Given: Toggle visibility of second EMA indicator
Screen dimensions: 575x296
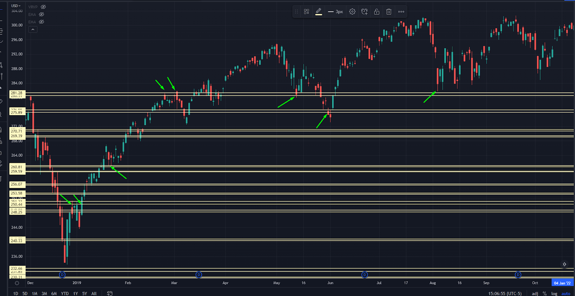Looking at the screenshot, I should click(x=41, y=22).
